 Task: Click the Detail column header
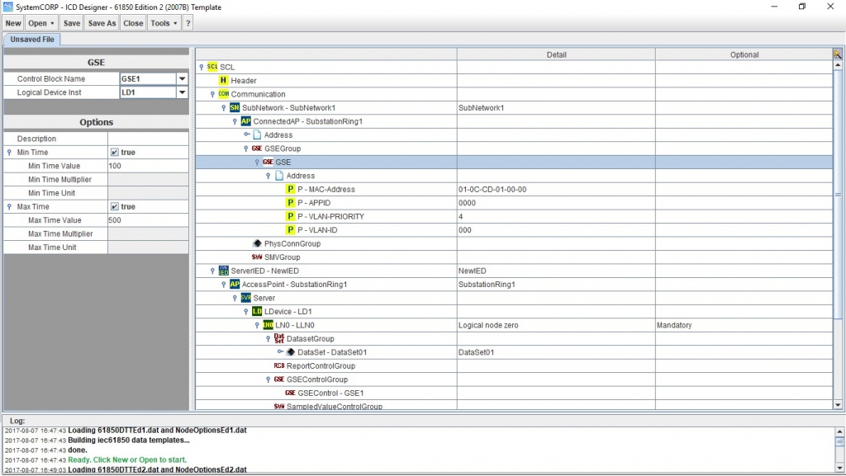click(556, 54)
